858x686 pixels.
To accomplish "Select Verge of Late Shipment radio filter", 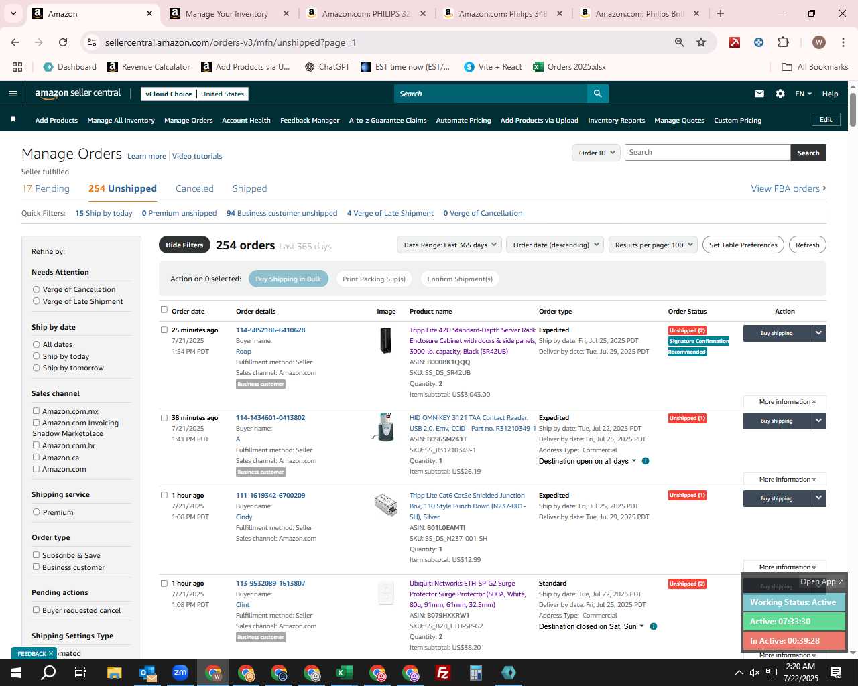I will pos(36,301).
